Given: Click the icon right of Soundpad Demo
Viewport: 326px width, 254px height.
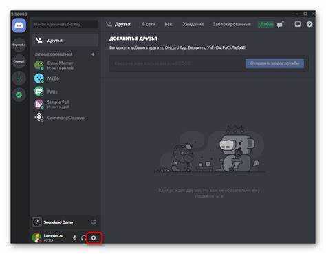Looking at the screenshot, I should point(93,222).
